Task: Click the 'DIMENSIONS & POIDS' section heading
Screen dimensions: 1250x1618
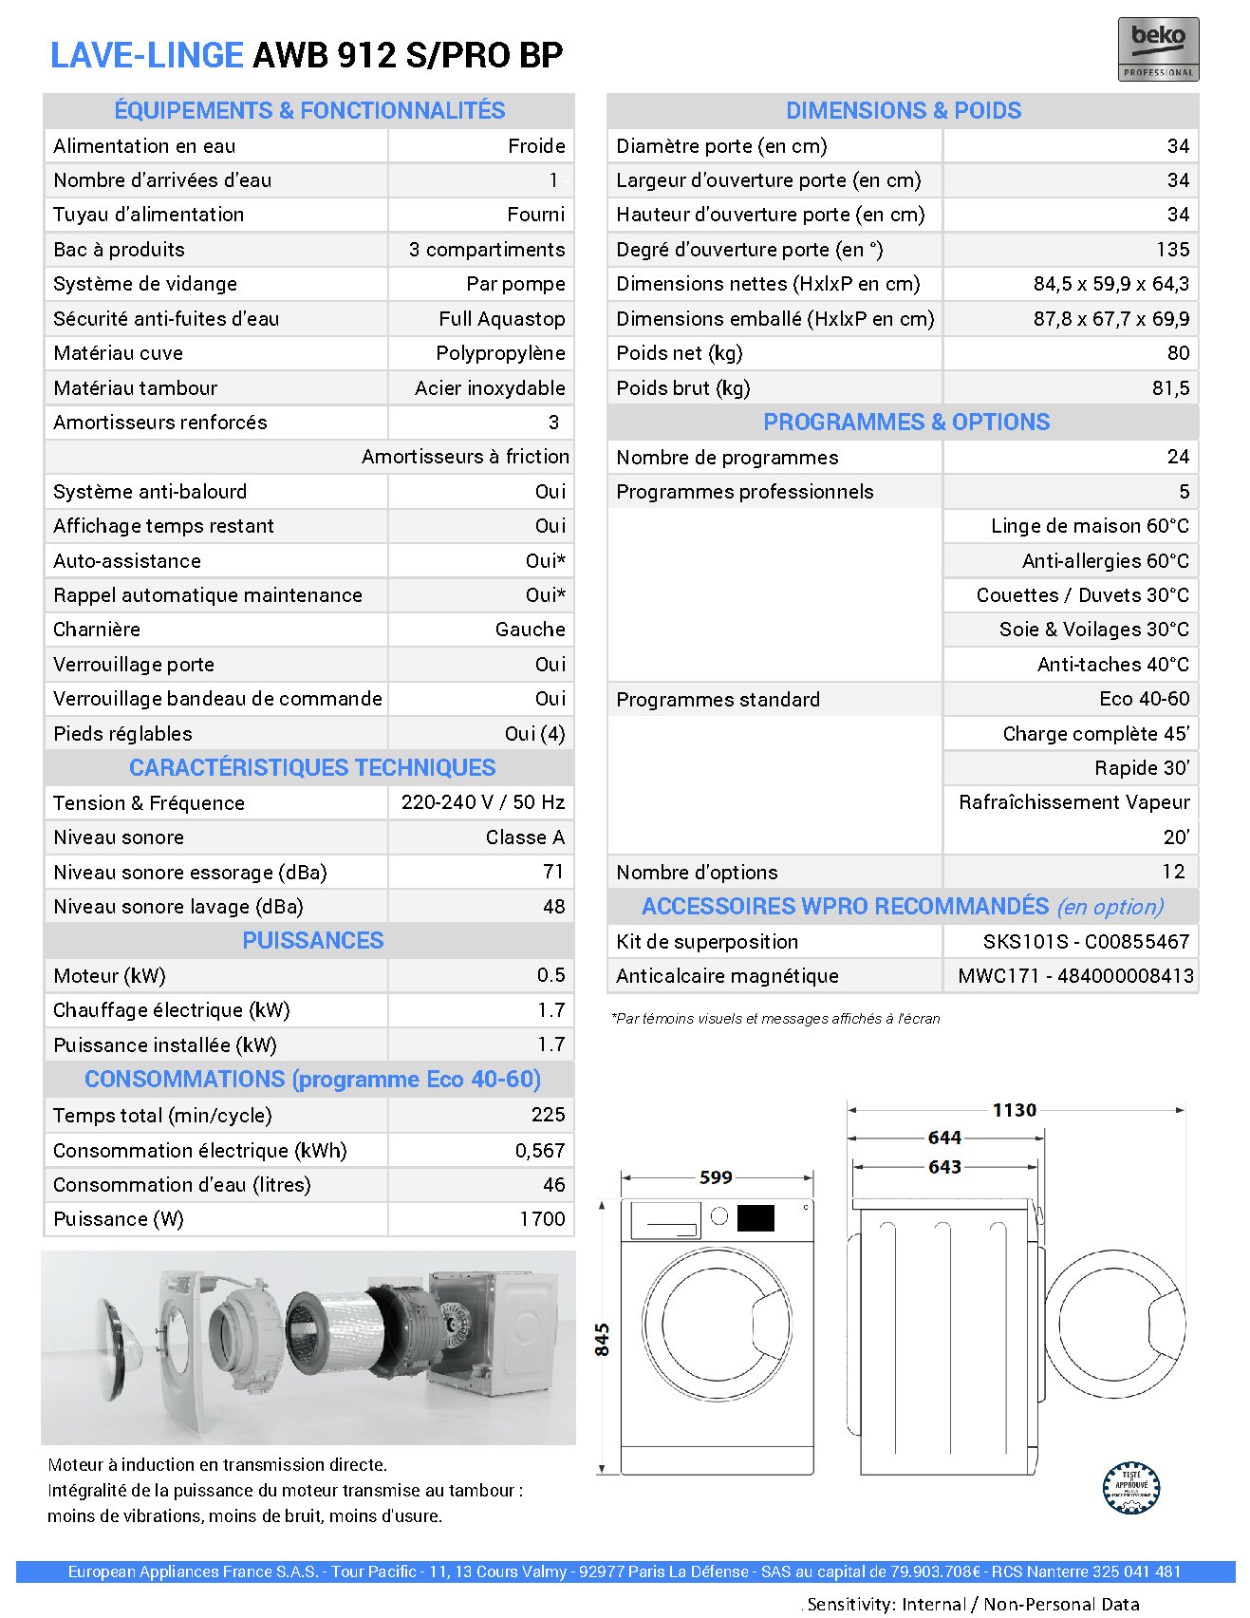Action: [904, 110]
